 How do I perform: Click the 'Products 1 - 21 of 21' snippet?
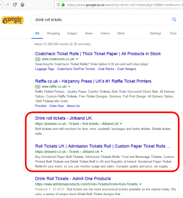pyautogui.click(x=105, y=192)
